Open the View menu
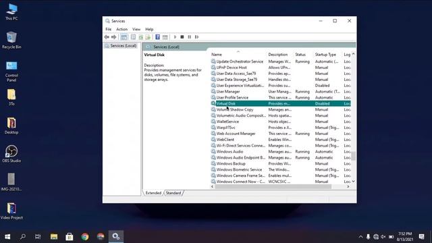432x243 pixels. [136, 29]
